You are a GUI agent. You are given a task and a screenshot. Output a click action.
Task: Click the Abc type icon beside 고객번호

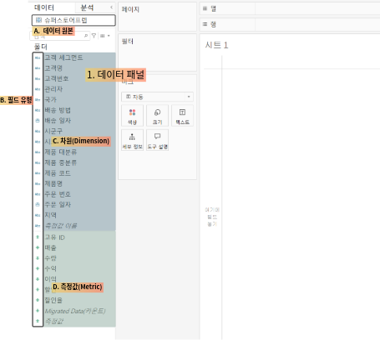coord(38,79)
